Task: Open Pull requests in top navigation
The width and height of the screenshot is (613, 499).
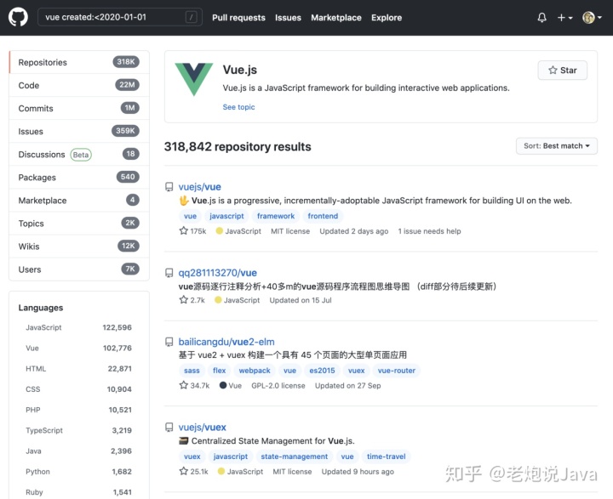Action: click(x=238, y=18)
